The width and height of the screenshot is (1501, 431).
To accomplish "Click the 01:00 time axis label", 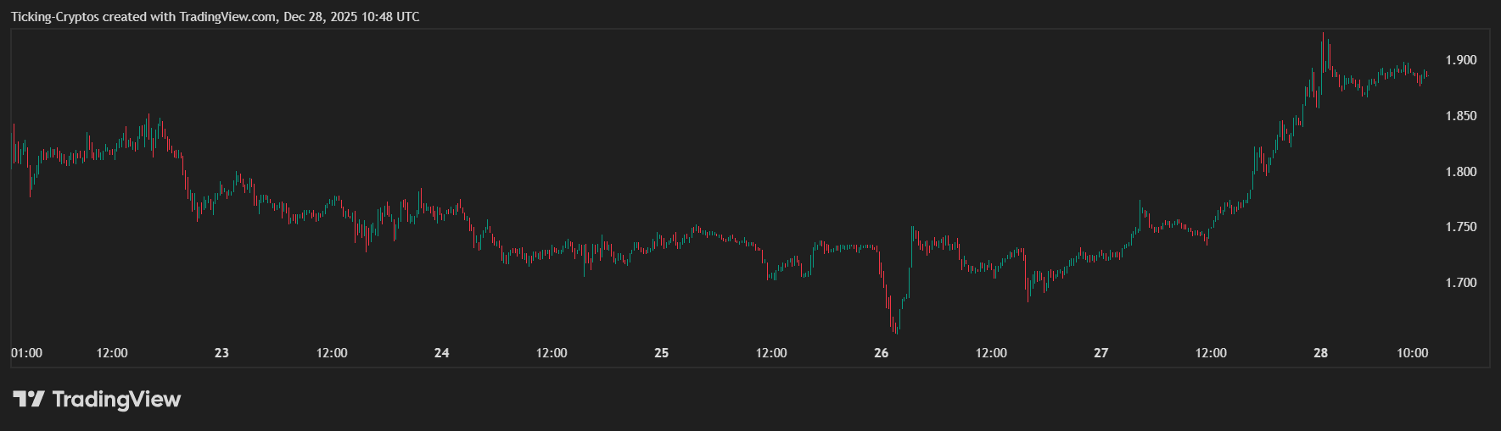I will coord(26,353).
